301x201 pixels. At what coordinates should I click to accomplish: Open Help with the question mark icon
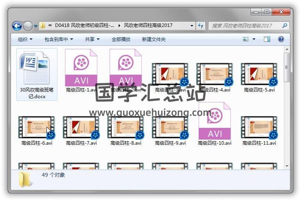(x=281, y=39)
